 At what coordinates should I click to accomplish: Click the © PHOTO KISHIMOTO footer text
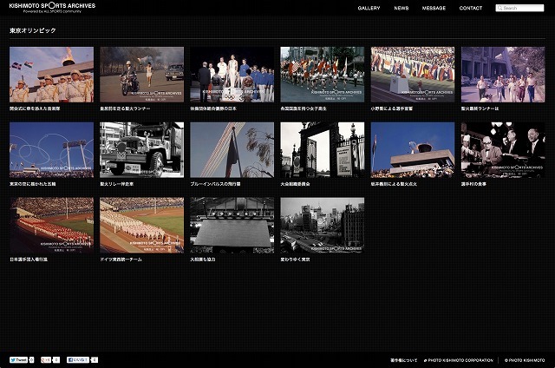point(525,360)
